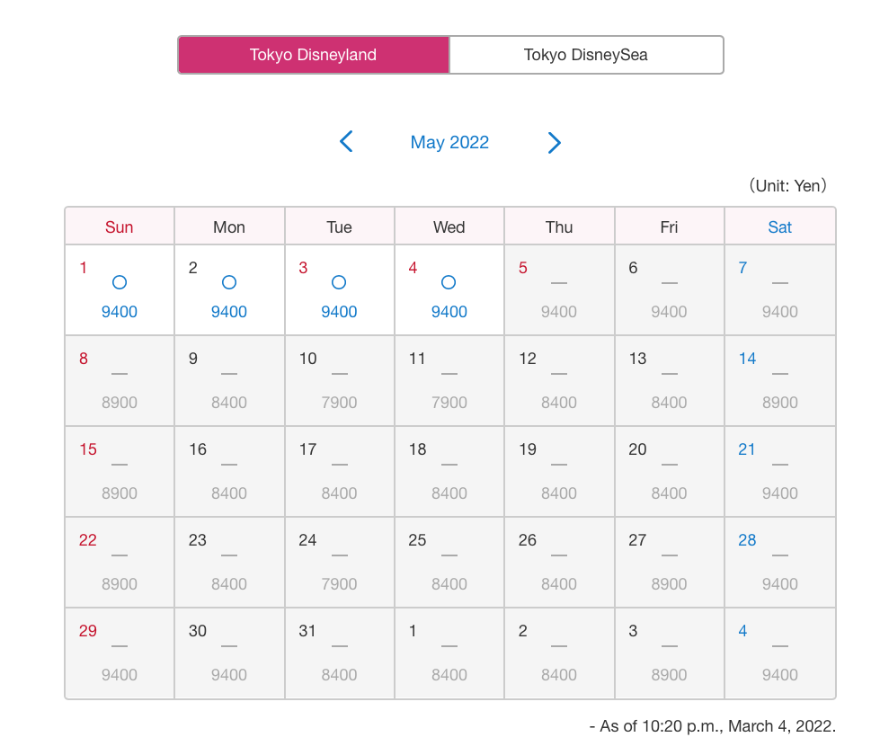Click the May 5 date cell
The height and width of the screenshot is (755, 880).
click(x=559, y=290)
